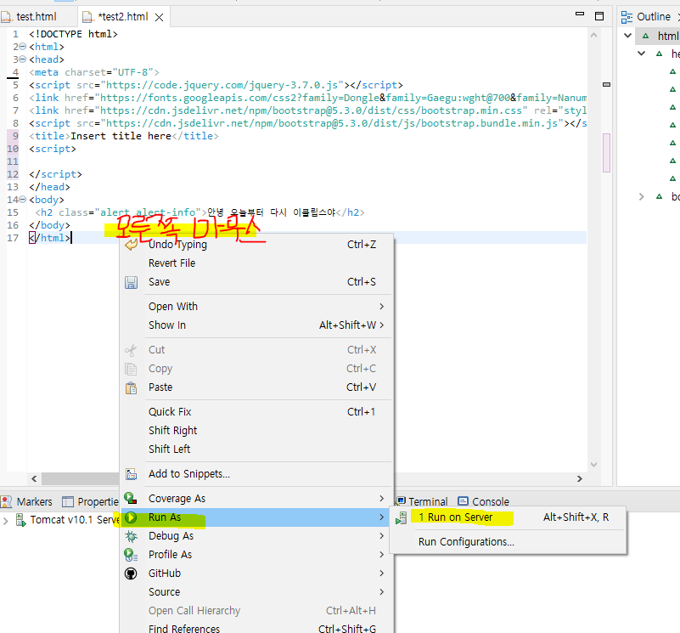
Task: Expand the body node in Outline
Action: [x=642, y=196]
